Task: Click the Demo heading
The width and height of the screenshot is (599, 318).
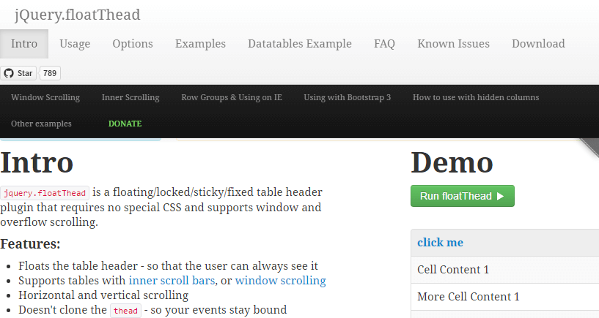Action: [452, 163]
